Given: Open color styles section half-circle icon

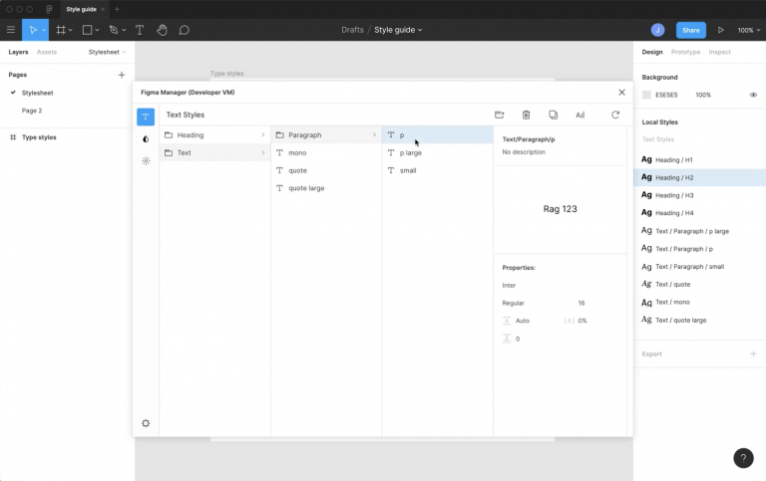Looking at the screenshot, I should click(x=146, y=139).
